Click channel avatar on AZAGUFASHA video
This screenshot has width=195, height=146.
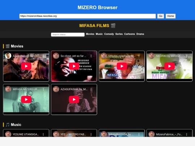pos(56,89)
